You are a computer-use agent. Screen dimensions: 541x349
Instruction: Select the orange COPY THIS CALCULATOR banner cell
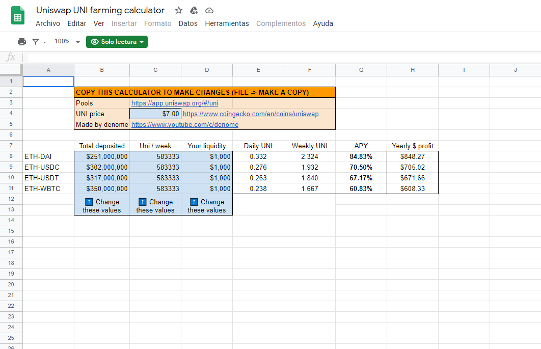[205, 92]
